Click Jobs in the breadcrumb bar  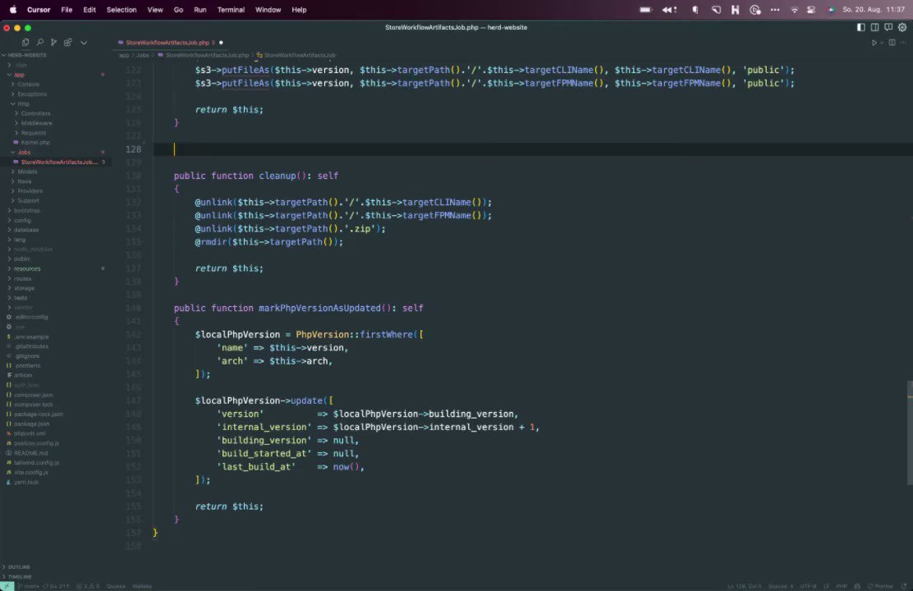coord(143,55)
